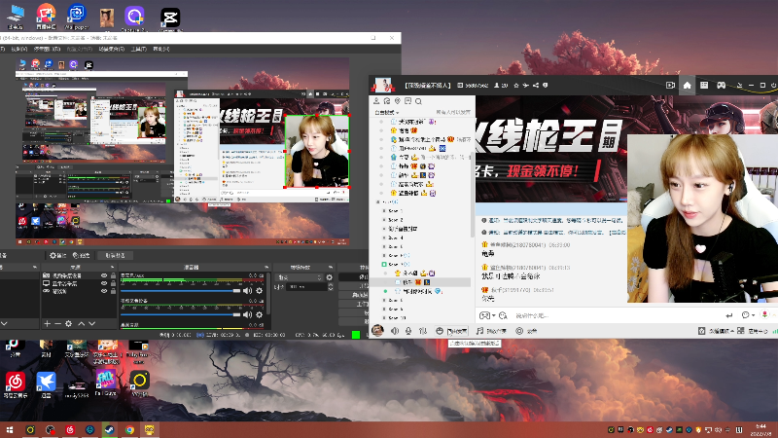Viewport: 778px width, 438px height.
Task: Add a new source with the plus icon in OBS
Action: tap(47, 323)
